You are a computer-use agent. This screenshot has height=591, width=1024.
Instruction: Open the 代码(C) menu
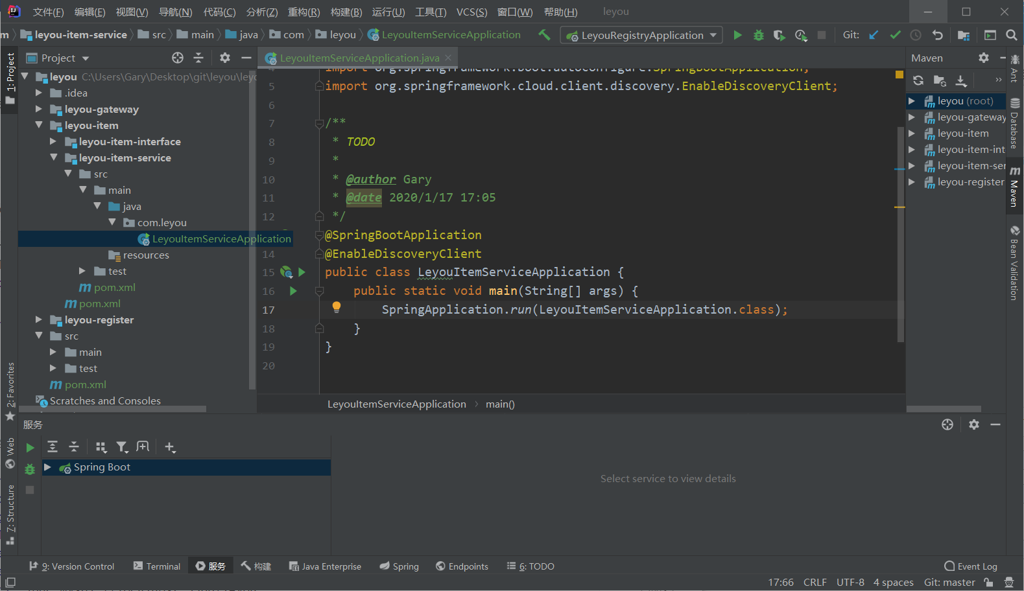click(x=219, y=12)
